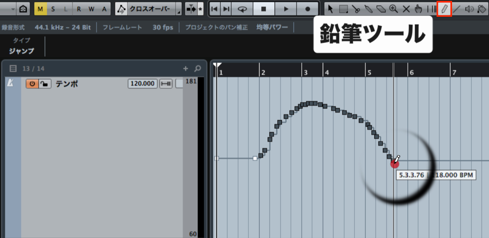The height and width of the screenshot is (238, 489).
Task: Click the red tempo point under the pencil
Action: point(394,163)
